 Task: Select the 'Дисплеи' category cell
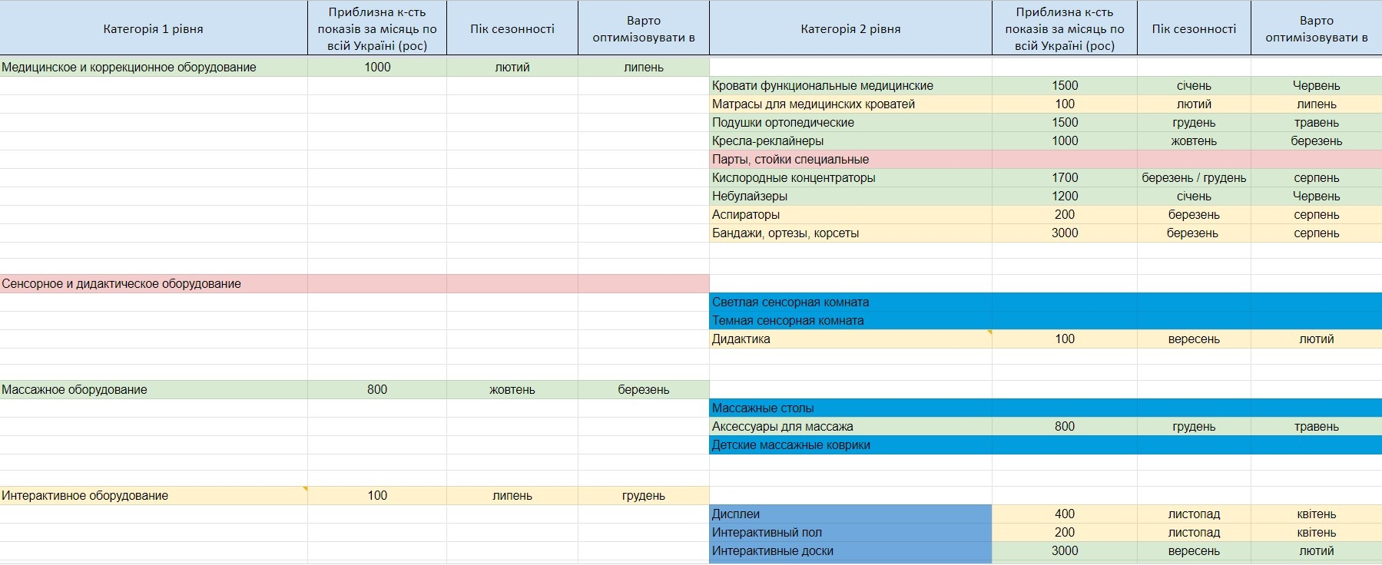pos(850,514)
